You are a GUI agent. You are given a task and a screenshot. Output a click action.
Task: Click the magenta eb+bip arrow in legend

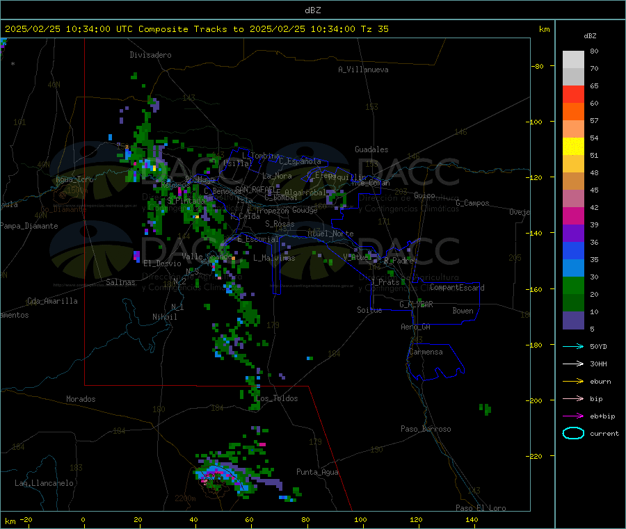(x=573, y=416)
